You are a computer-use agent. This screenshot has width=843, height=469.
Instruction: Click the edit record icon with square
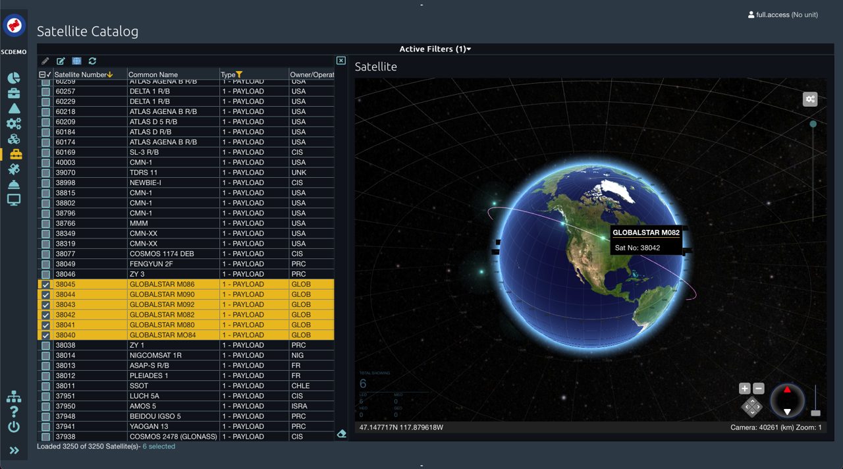pos(61,61)
